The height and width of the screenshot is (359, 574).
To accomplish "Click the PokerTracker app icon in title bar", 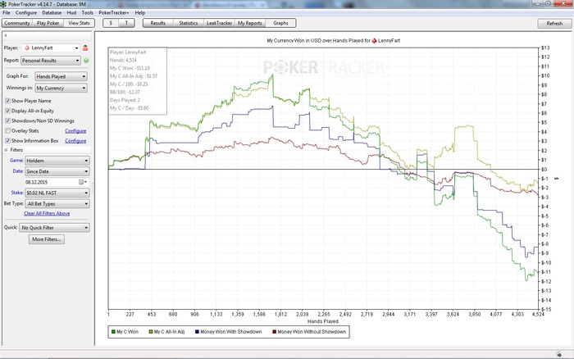I will (3, 4).
